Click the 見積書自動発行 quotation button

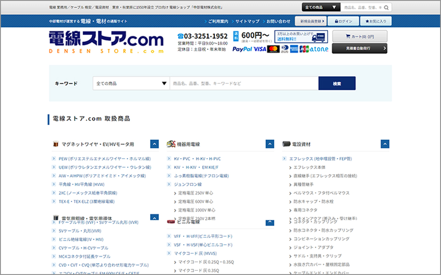360,49
